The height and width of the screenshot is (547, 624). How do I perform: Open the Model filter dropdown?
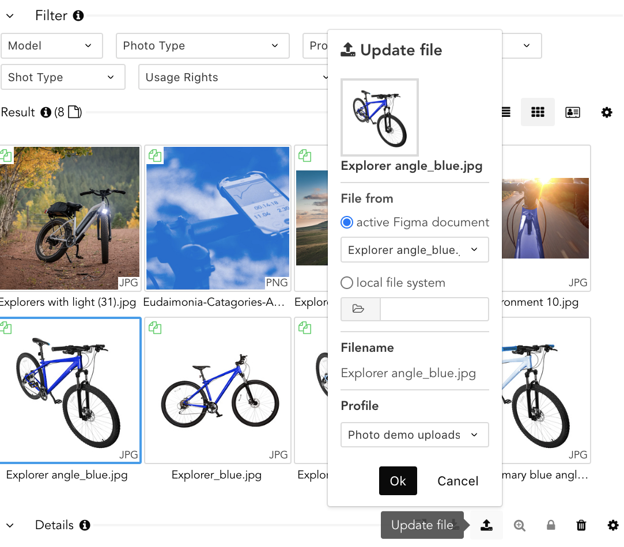tap(51, 45)
